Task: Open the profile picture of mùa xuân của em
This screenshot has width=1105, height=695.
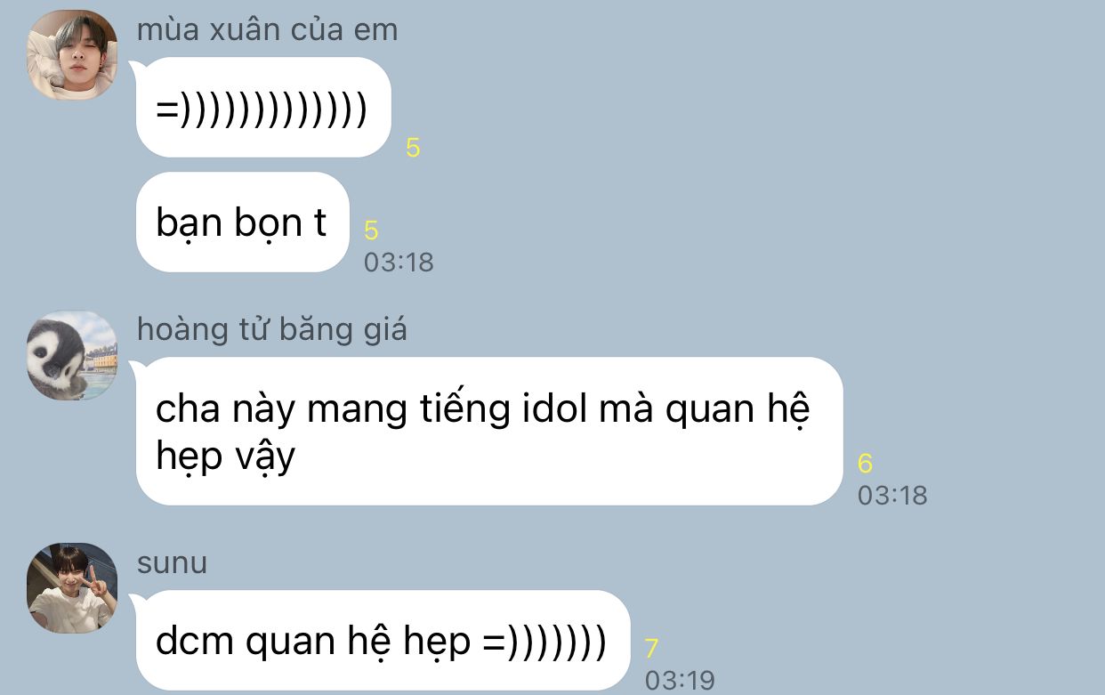Action: click(72, 54)
